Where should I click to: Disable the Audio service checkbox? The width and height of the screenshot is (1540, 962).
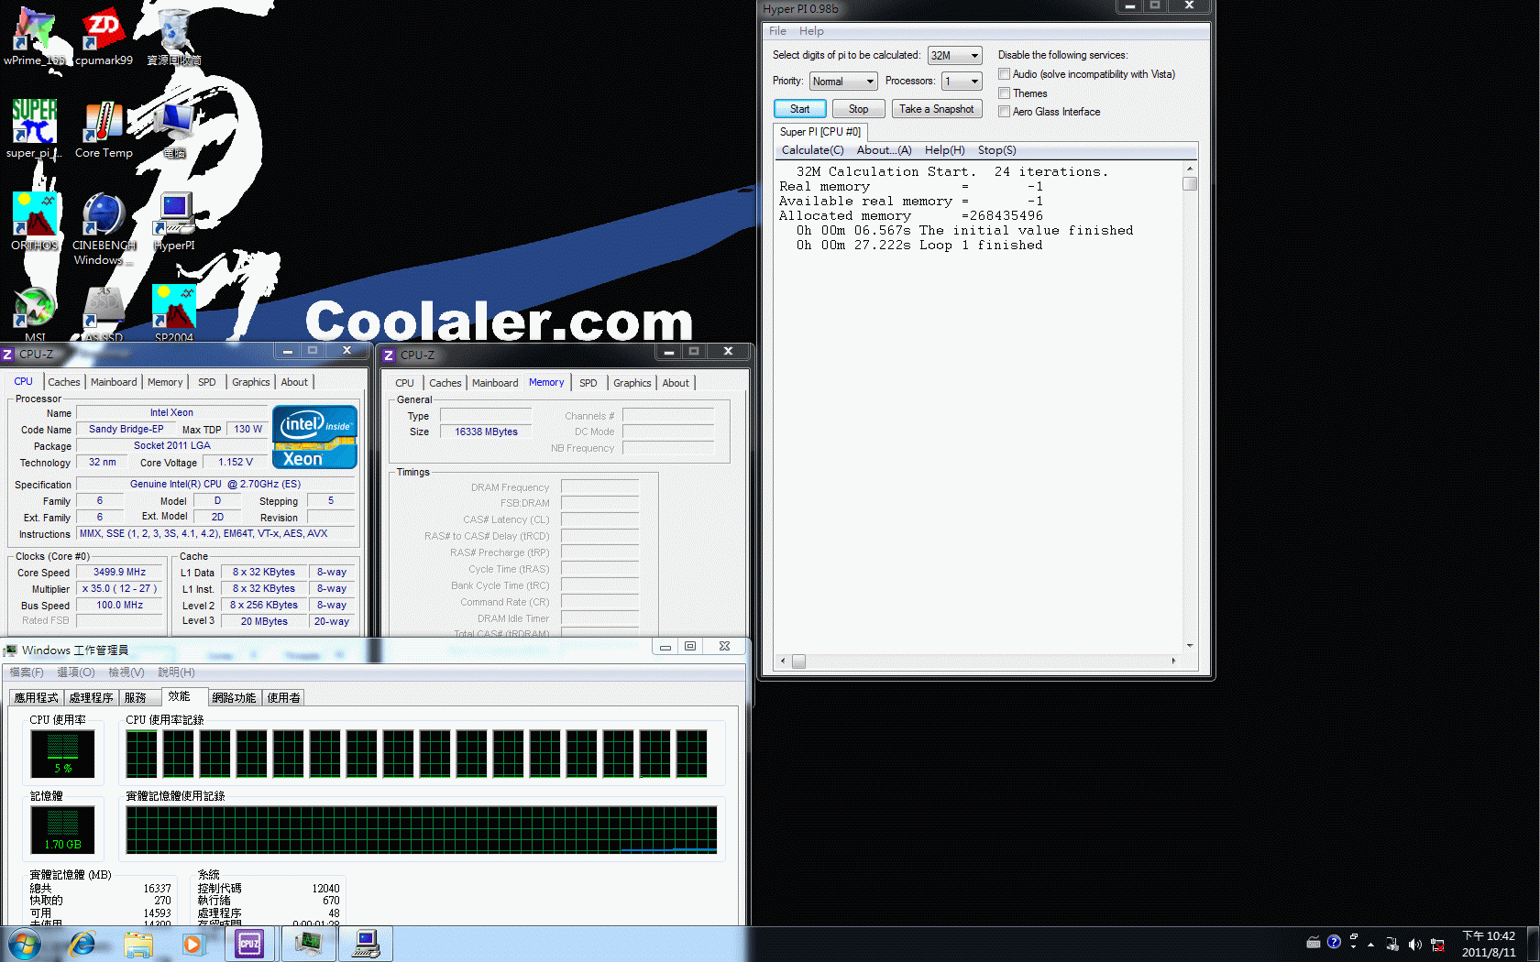1005,74
